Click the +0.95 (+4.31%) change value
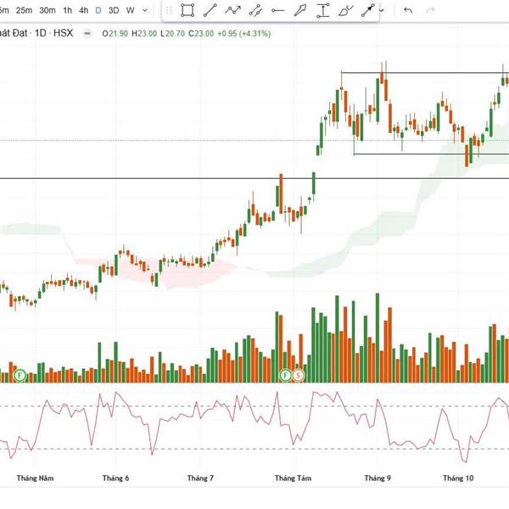Image resolution: width=509 pixels, height=509 pixels. 243,33
